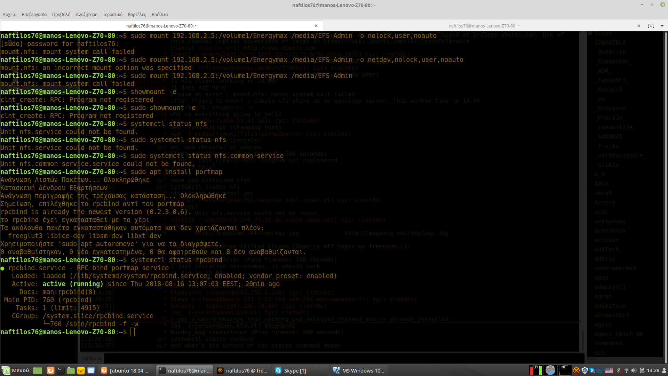Open the HexChat tray icon

point(576,370)
